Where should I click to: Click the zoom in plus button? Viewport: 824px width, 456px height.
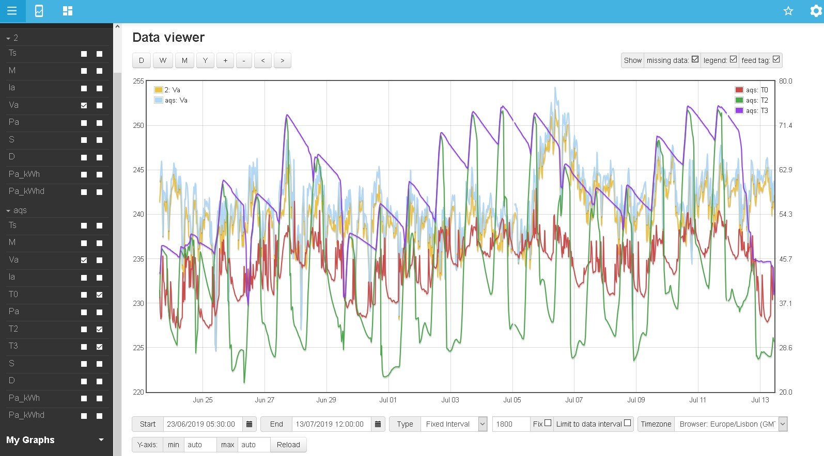pos(225,60)
